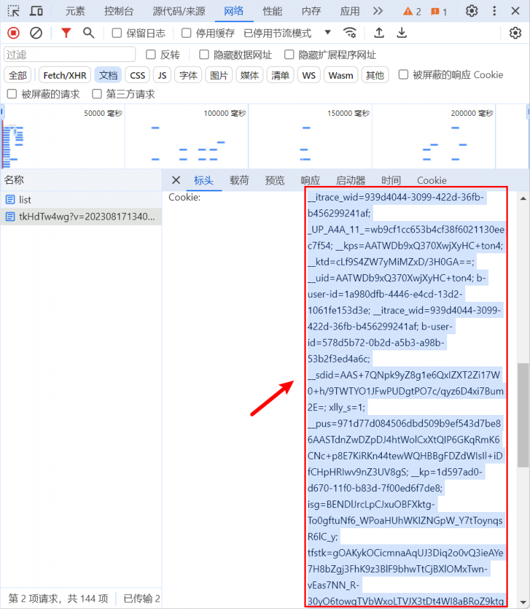Open the 响应 tab in request details

click(x=310, y=180)
